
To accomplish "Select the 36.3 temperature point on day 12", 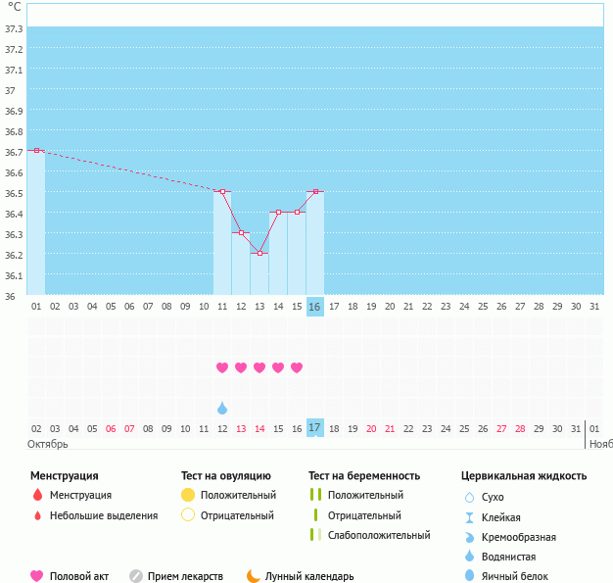I will pos(241,232).
